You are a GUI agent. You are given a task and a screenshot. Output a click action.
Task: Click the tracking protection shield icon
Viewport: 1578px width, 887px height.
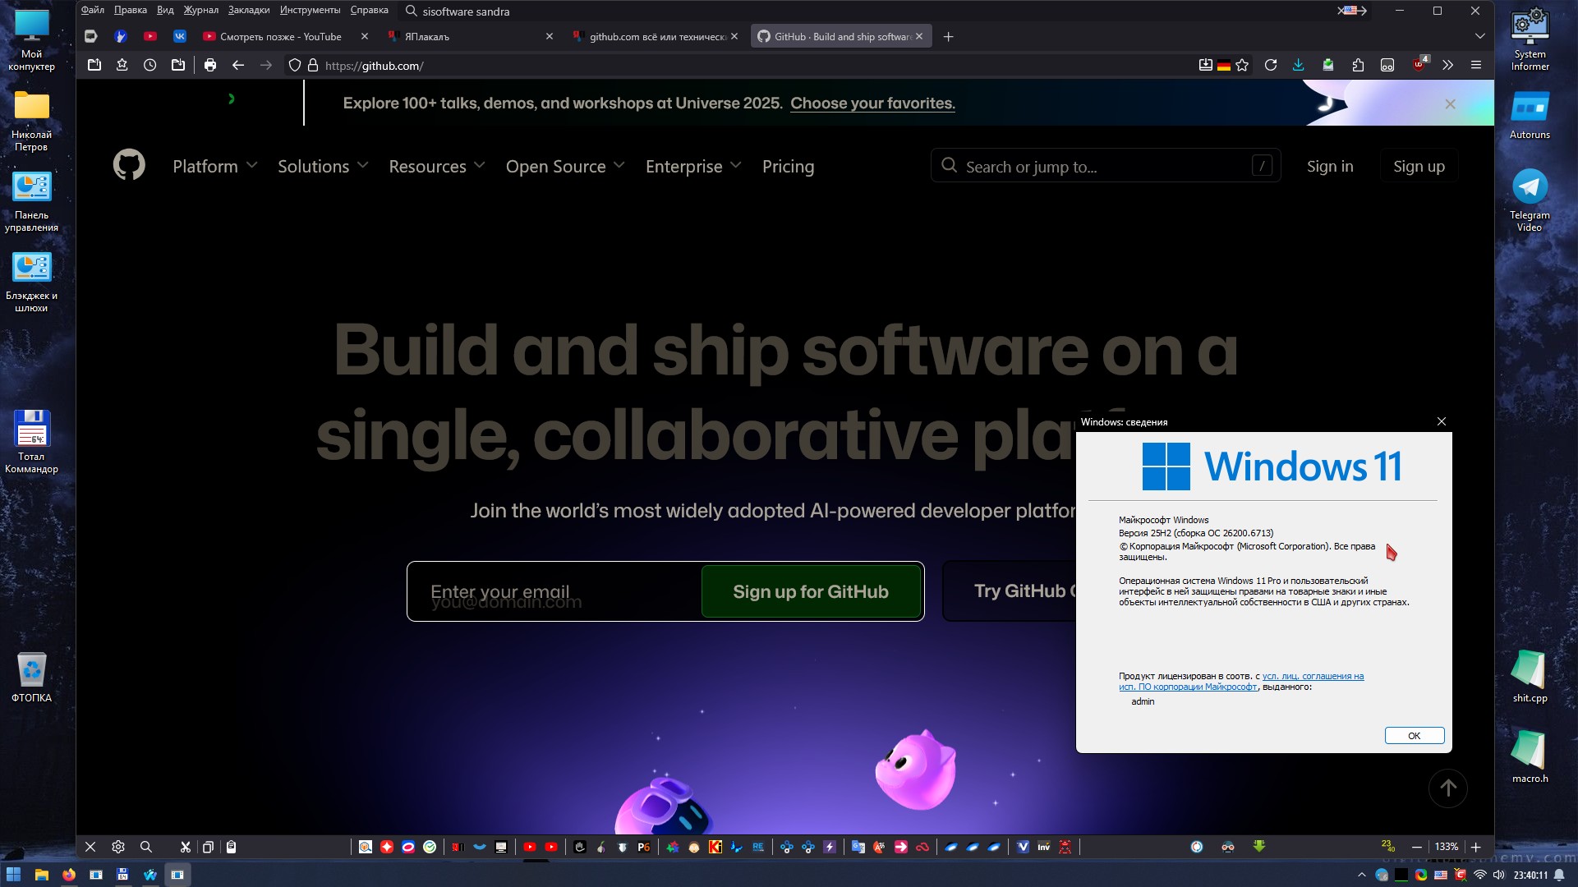[295, 65]
